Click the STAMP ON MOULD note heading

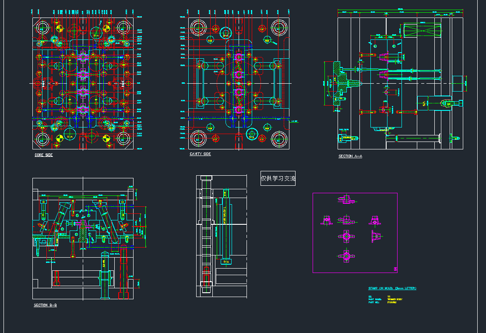click(392, 288)
